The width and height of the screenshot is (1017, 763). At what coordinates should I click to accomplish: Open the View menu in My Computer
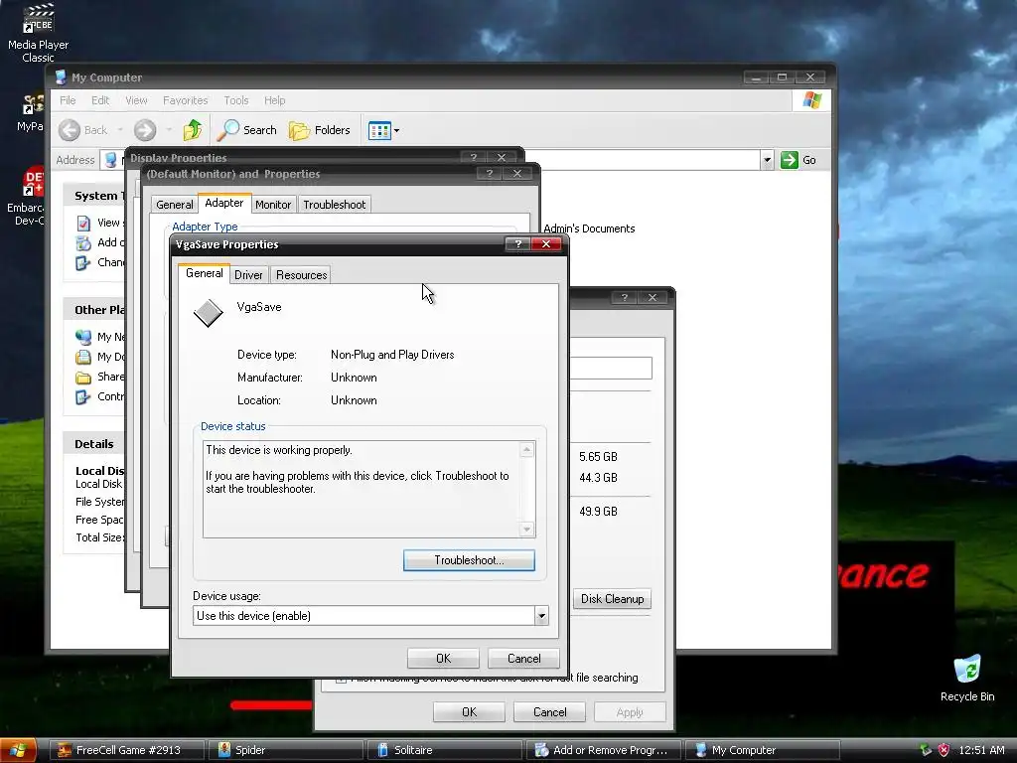136,100
